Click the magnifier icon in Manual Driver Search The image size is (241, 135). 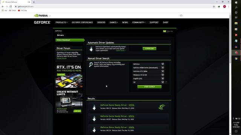[x=91, y=64]
